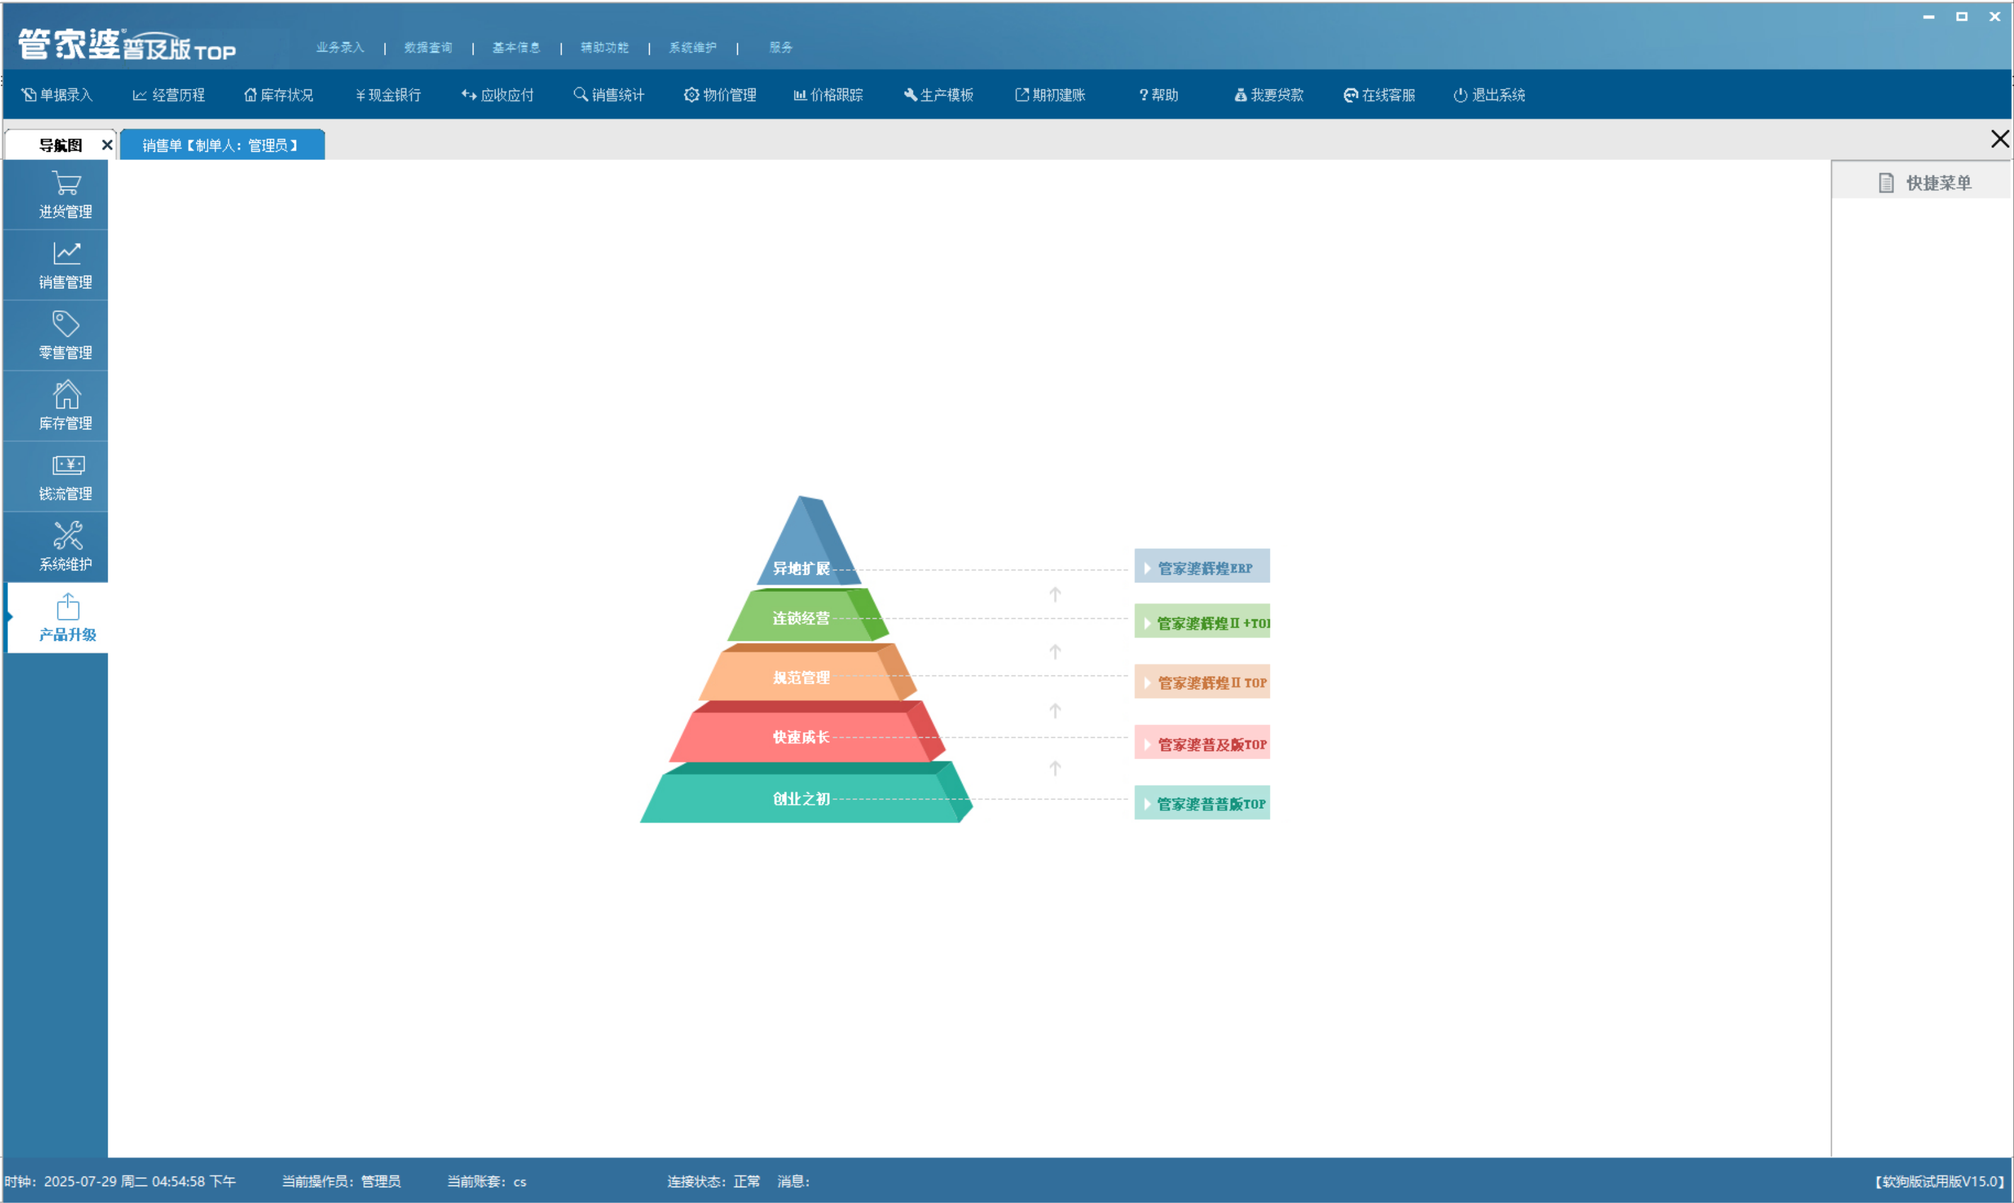The width and height of the screenshot is (2014, 1203).
Task: Click 退出系统 to exit the system
Action: point(1490,95)
